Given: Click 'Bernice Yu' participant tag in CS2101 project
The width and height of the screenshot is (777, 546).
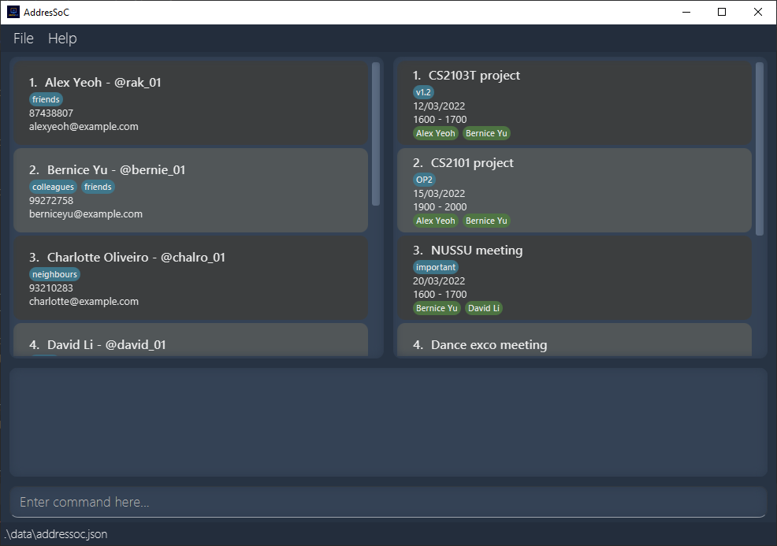Looking at the screenshot, I should (487, 221).
